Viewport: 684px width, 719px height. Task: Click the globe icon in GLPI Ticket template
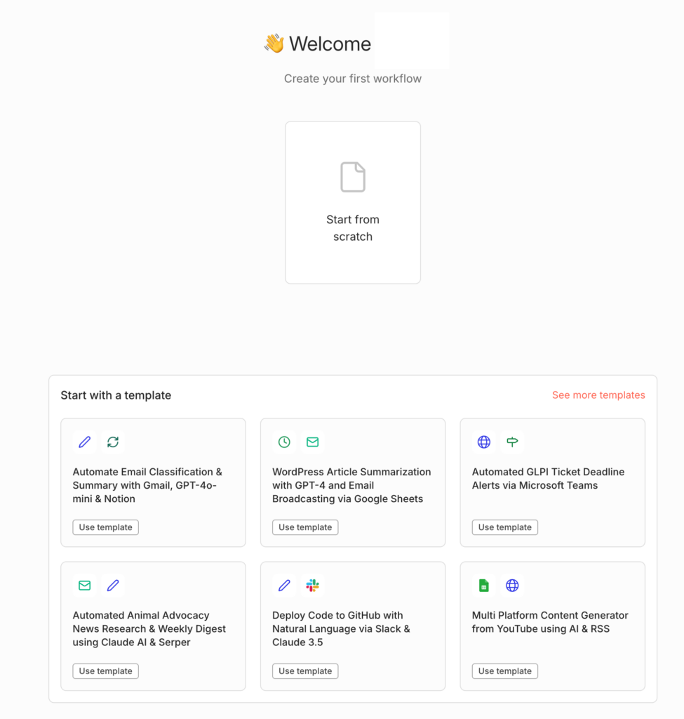coord(483,442)
